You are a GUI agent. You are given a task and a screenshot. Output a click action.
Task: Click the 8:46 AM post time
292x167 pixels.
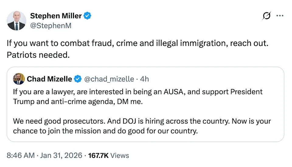20,155
